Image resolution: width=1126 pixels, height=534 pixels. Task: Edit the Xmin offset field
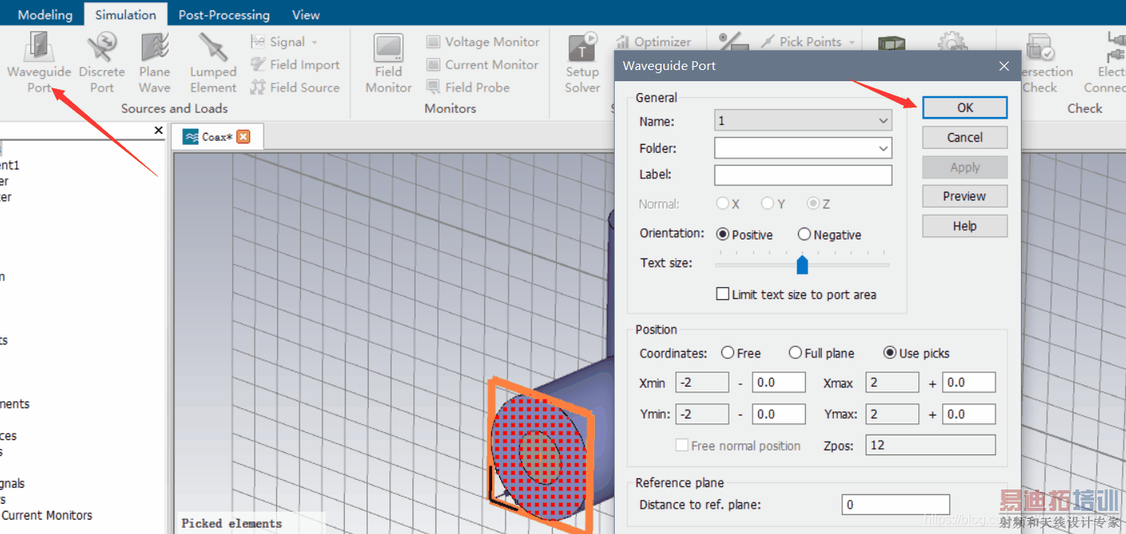click(779, 383)
